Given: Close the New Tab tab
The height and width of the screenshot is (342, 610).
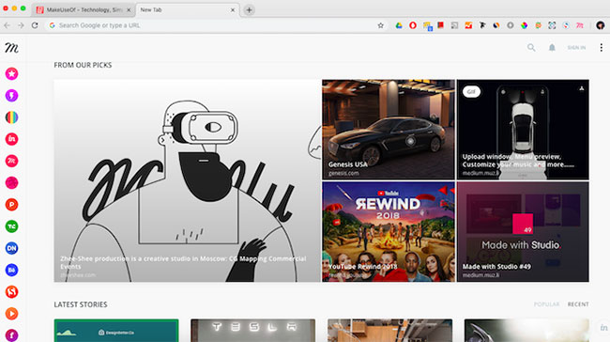Looking at the screenshot, I should point(233,10).
